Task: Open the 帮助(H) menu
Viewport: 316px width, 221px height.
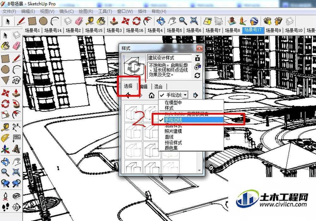Action: (x=159, y=11)
